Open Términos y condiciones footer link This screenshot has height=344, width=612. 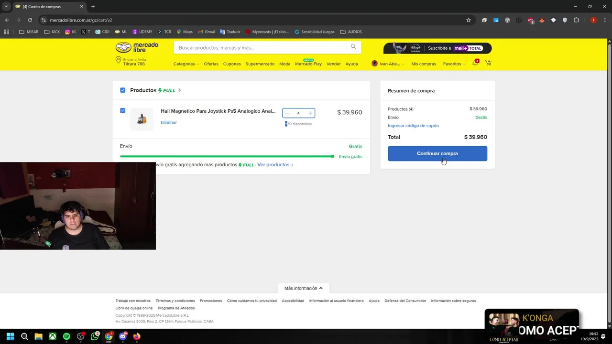175,301
